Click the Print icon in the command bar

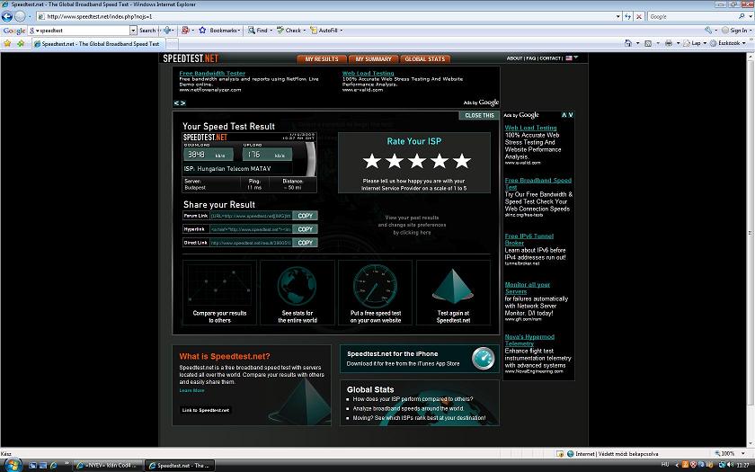click(x=669, y=43)
